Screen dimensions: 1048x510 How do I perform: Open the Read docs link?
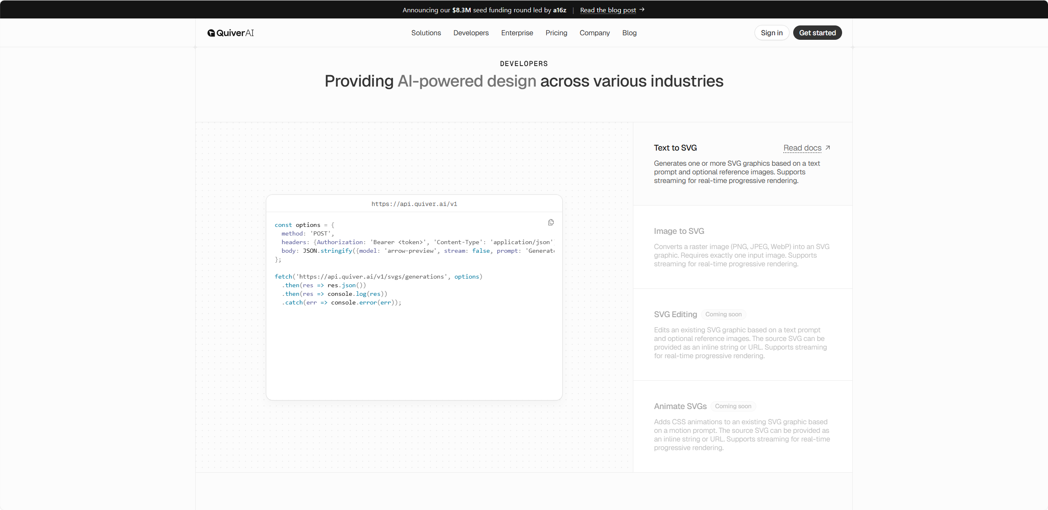(x=802, y=148)
